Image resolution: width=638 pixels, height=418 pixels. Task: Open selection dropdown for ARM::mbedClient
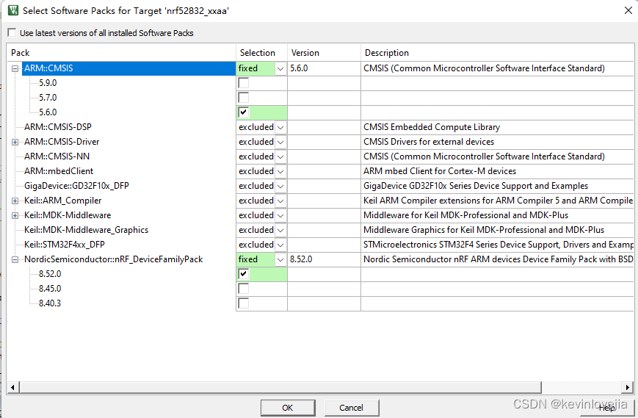point(280,171)
